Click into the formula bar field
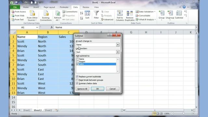208x117 pixels. click(125, 27)
